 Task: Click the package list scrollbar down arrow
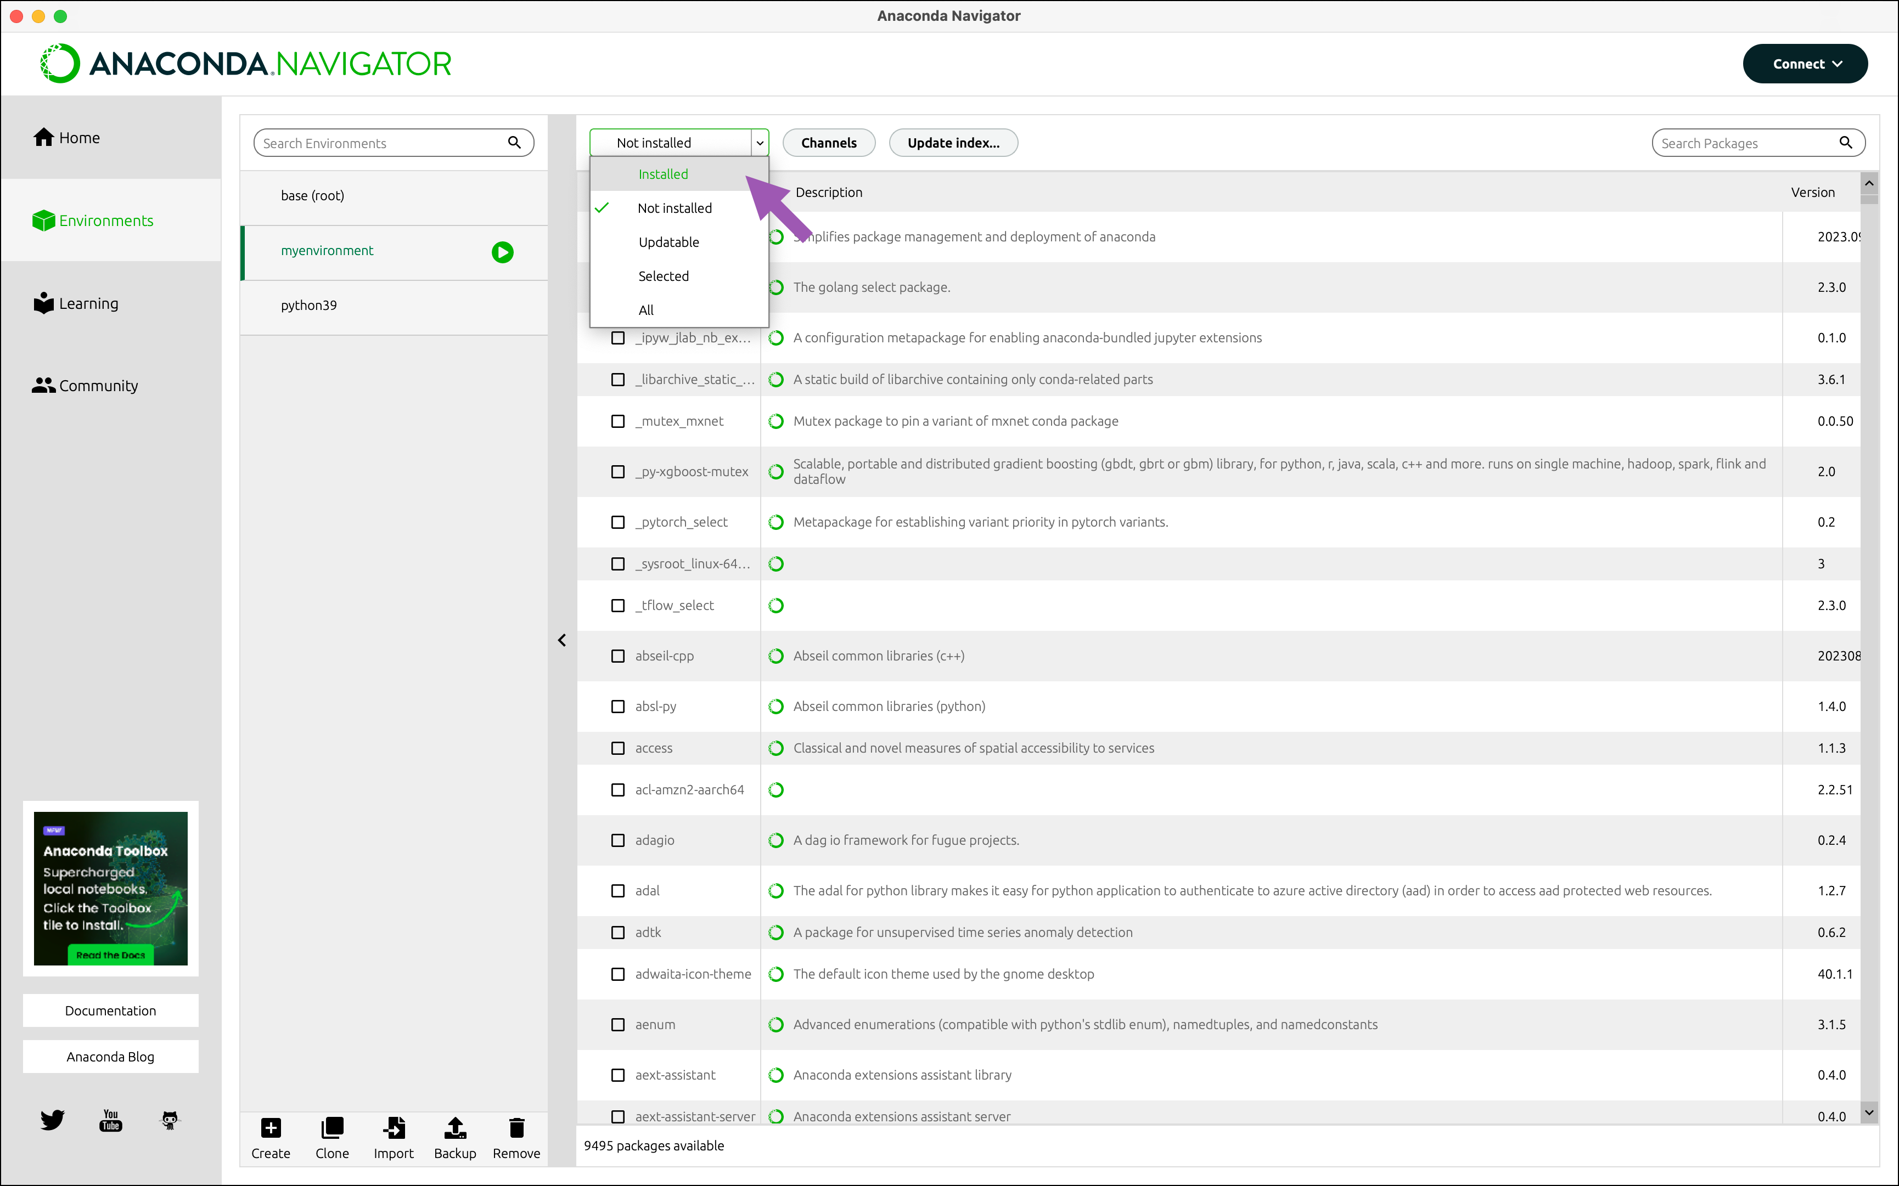tap(1869, 1112)
